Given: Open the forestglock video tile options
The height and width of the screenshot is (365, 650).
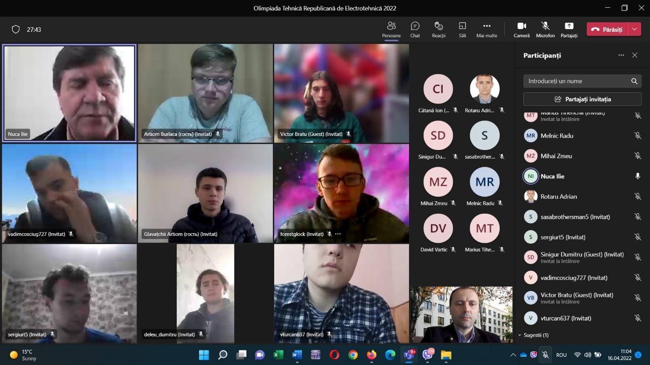Looking at the screenshot, I should [x=338, y=234].
